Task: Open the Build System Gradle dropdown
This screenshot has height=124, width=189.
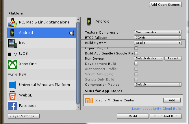Action: 158,43
